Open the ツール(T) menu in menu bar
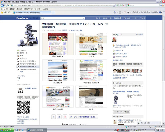The height and width of the screenshot is (132, 165). click(x=37, y=9)
